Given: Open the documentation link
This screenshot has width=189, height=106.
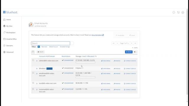Looking at the screenshot, I should tap(97, 35).
